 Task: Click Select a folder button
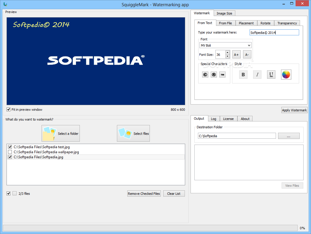coord(61,133)
